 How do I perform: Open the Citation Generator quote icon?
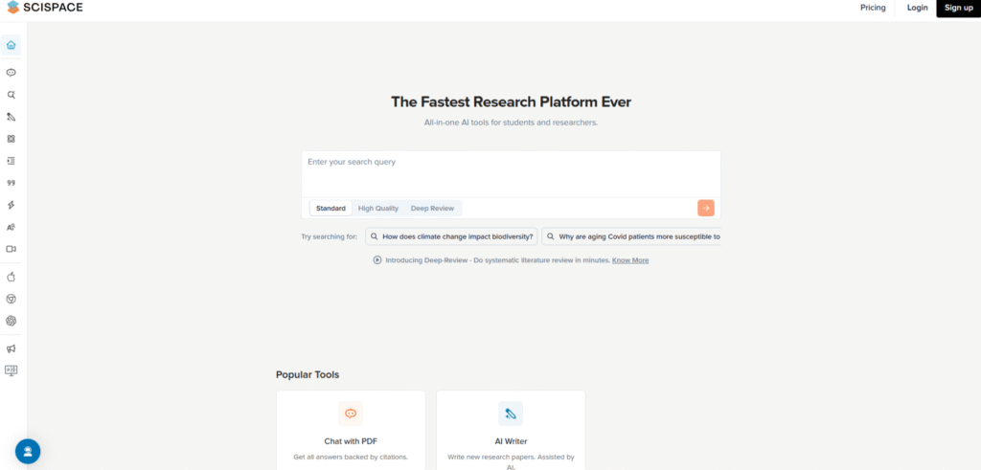pyautogui.click(x=11, y=183)
